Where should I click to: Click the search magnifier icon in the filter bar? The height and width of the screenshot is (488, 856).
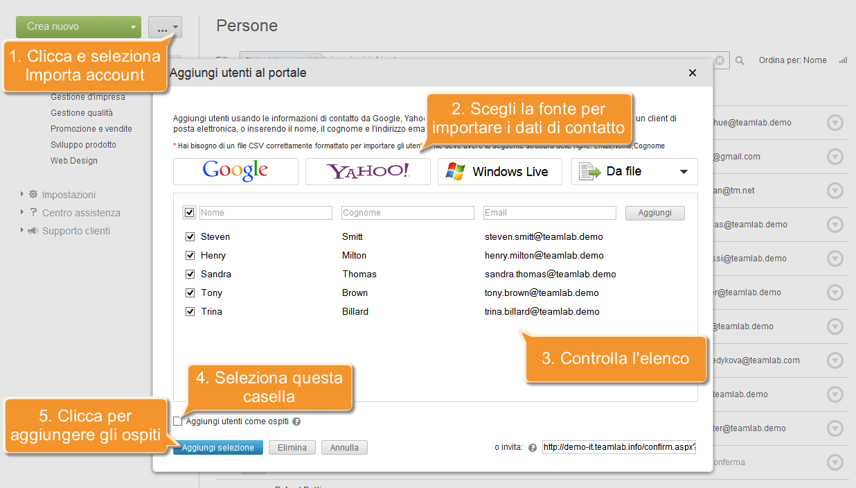[x=740, y=61]
